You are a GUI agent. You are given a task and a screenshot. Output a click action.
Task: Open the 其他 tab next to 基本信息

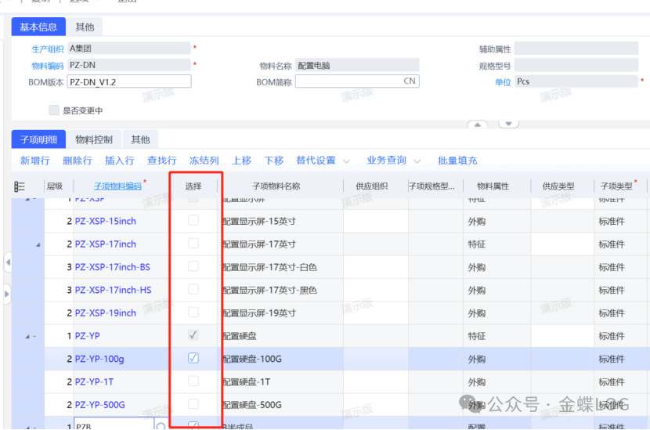pyautogui.click(x=85, y=27)
